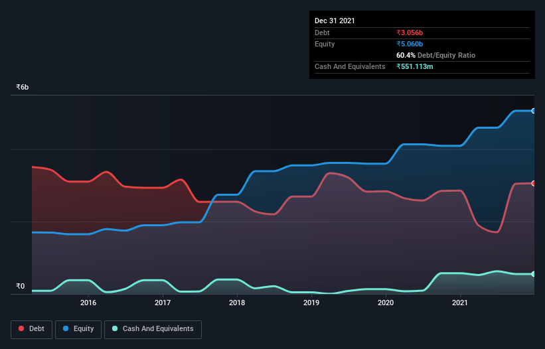The height and width of the screenshot is (349, 545).
Task: Click the ₹3.056b debt value
Action: [x=410, y=33]
